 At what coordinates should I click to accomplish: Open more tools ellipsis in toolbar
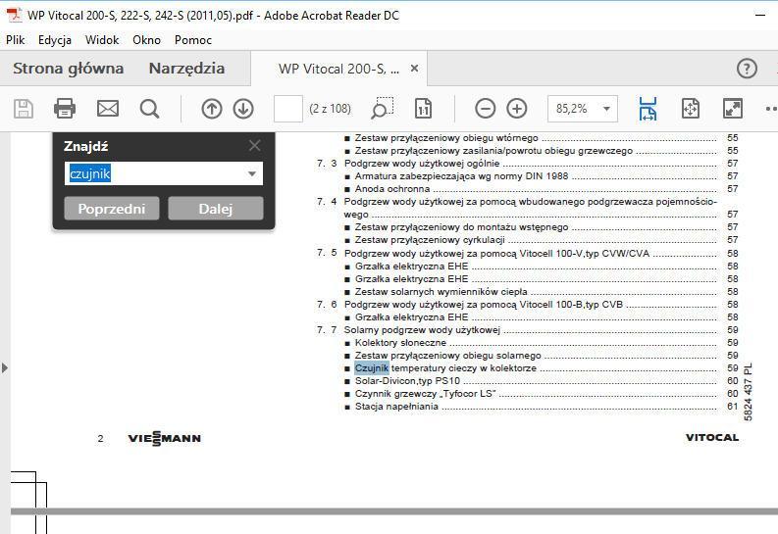click(x=771, y=109)
